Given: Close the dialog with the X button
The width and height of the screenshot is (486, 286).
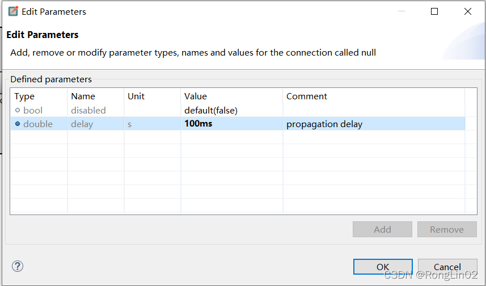Looking at the screenshot, I should pos(468,11).
